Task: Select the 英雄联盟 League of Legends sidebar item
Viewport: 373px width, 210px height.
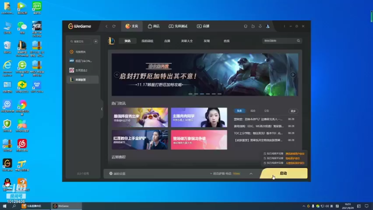Action: [83, 80]
